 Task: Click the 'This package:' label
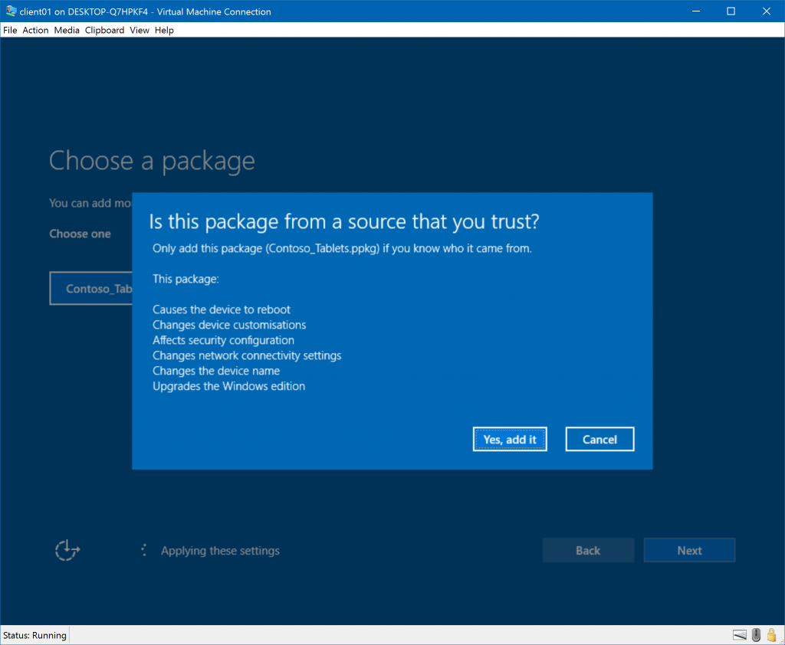tap(186, 279)
